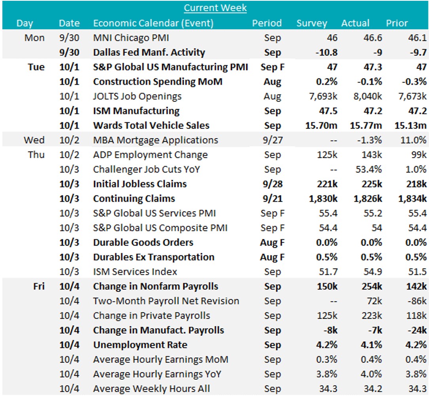Click the Actual column header

tap(355, 23)
